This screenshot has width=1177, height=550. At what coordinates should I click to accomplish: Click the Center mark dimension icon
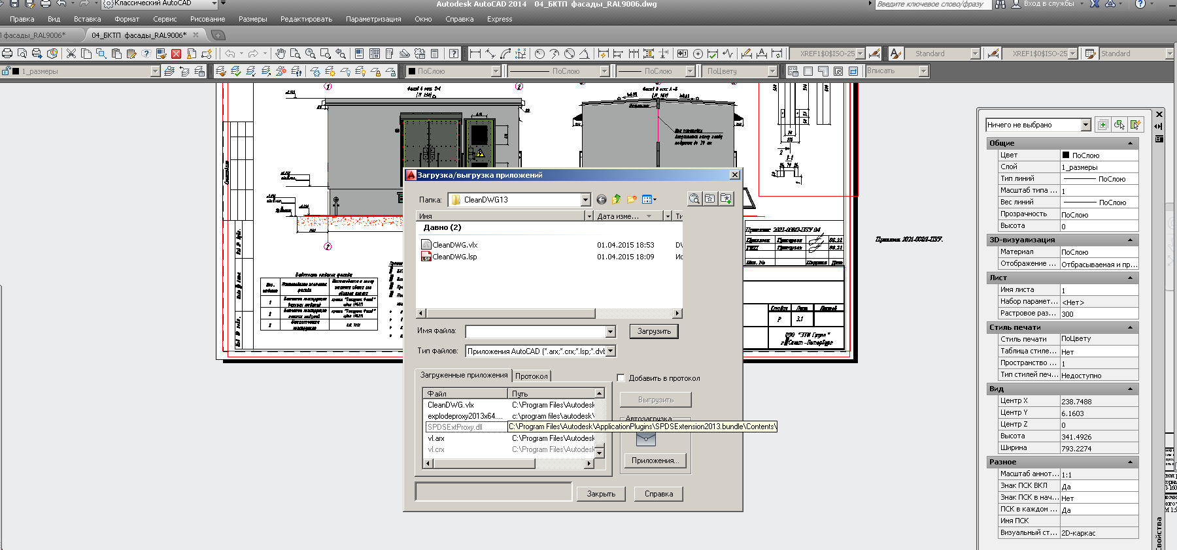[x=698, y=54]
